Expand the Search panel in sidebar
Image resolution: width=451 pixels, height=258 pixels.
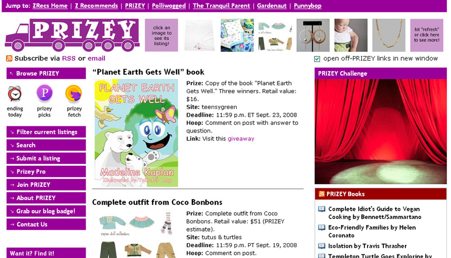coord(46,145)
